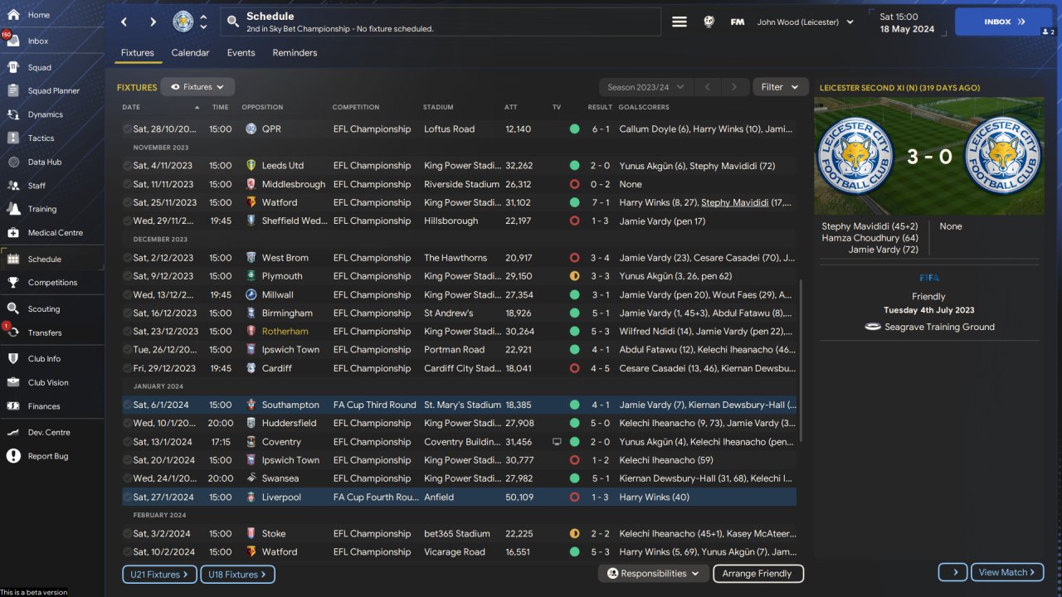Open the hamburger menu in the top bar

[x=680, y=22]
